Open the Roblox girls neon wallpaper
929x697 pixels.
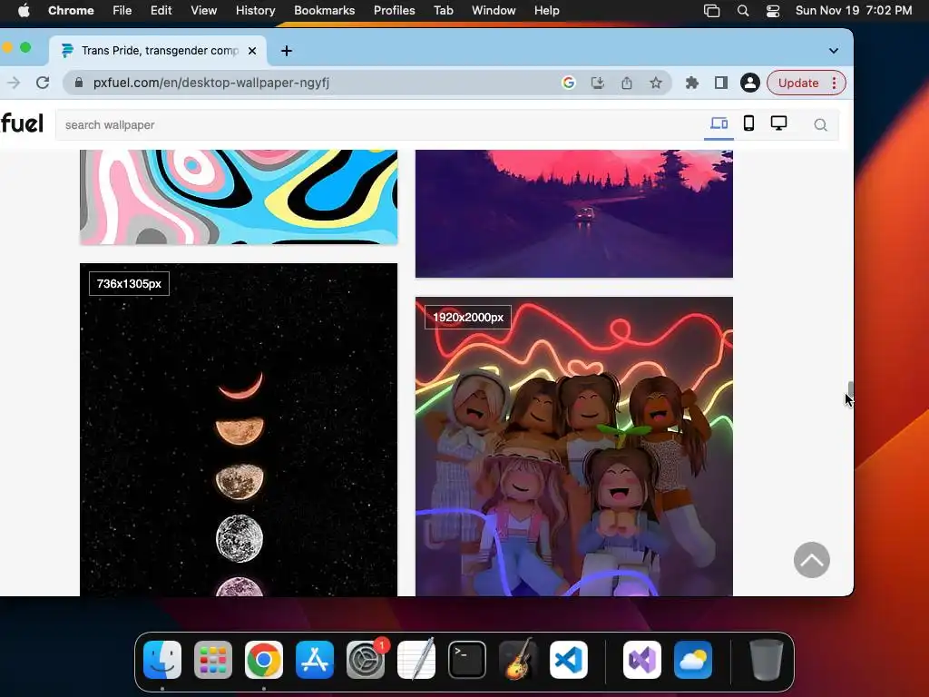[574, 447]
